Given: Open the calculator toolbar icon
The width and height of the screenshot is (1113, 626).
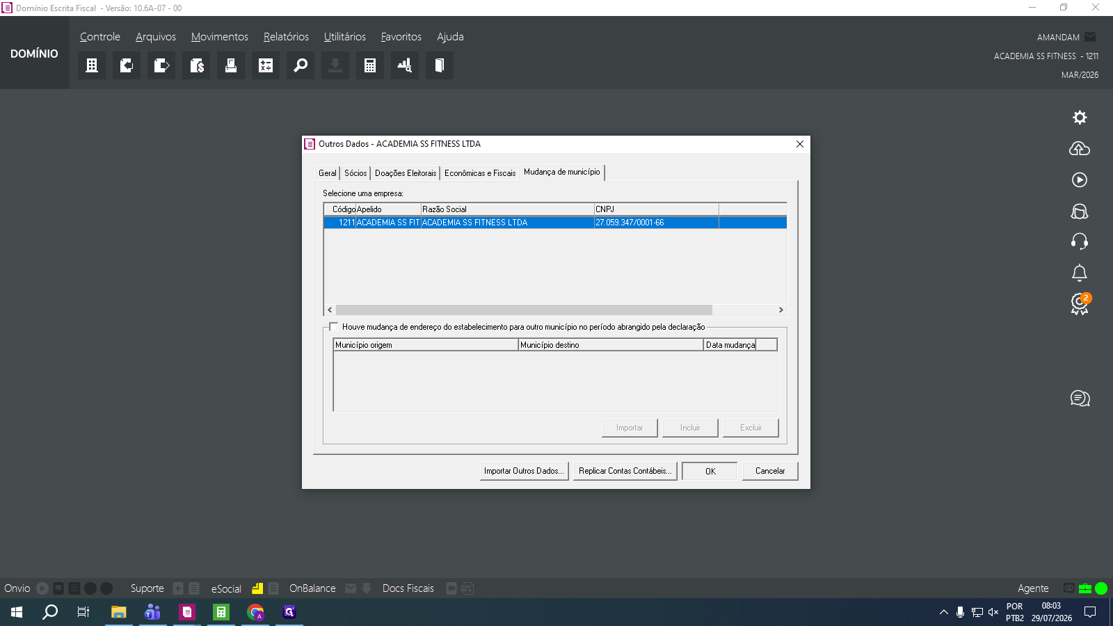Looking at the screenshot, I should click(370, 65).
